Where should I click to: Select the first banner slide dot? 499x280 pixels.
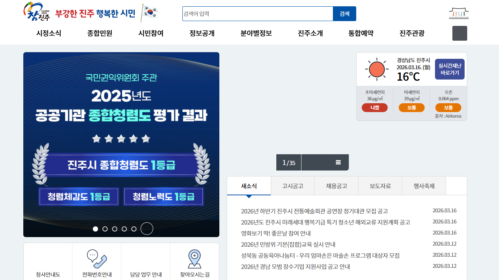[95, 229]
